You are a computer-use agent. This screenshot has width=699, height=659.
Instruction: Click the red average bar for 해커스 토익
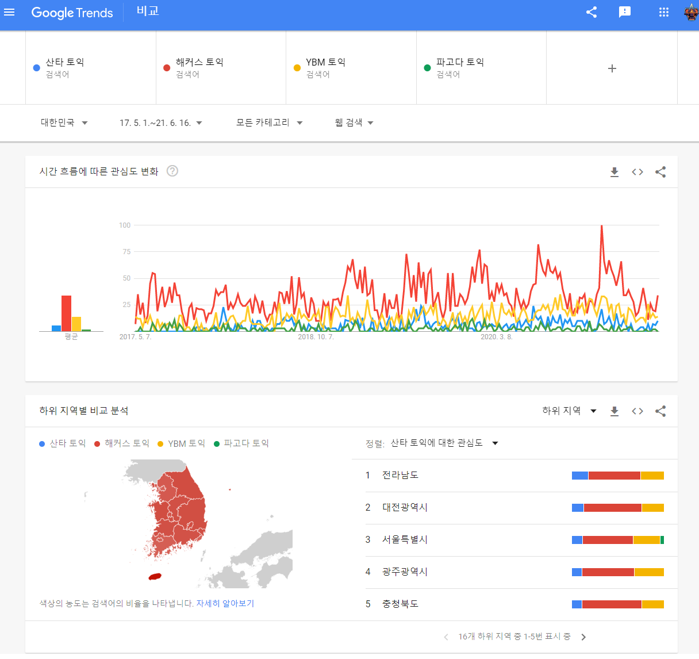pyautogui.click(x=67, y=313)
